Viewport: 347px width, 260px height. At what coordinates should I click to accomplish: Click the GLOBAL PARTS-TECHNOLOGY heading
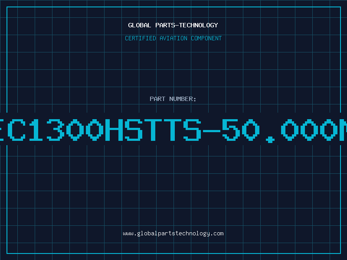pyautogui.click(x=173, y=25)
